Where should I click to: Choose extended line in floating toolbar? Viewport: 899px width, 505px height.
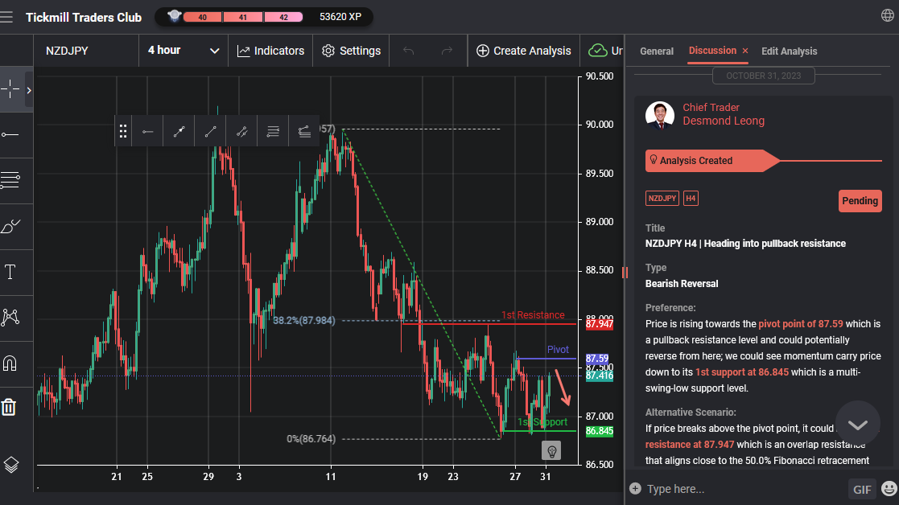click(x=242, y=131)
